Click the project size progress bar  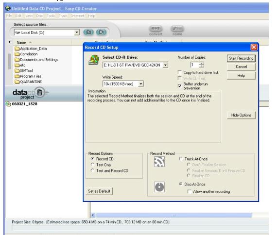140,228
